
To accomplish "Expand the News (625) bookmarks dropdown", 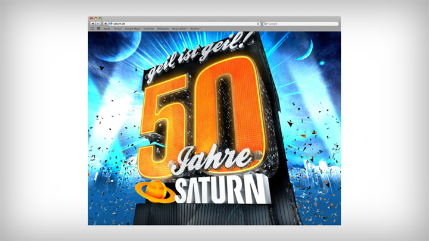I will pos(180,29).
